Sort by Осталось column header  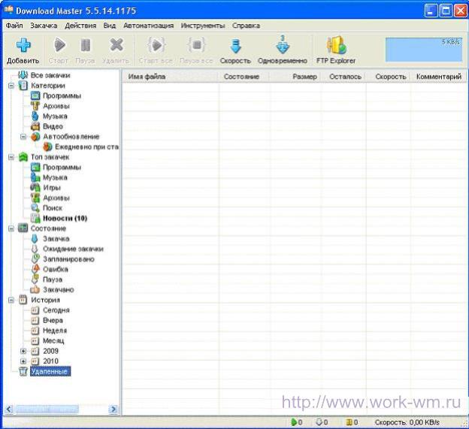tap(343, 77)
